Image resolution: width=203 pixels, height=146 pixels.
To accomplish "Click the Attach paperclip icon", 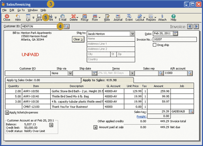I will tap(162, 18).
